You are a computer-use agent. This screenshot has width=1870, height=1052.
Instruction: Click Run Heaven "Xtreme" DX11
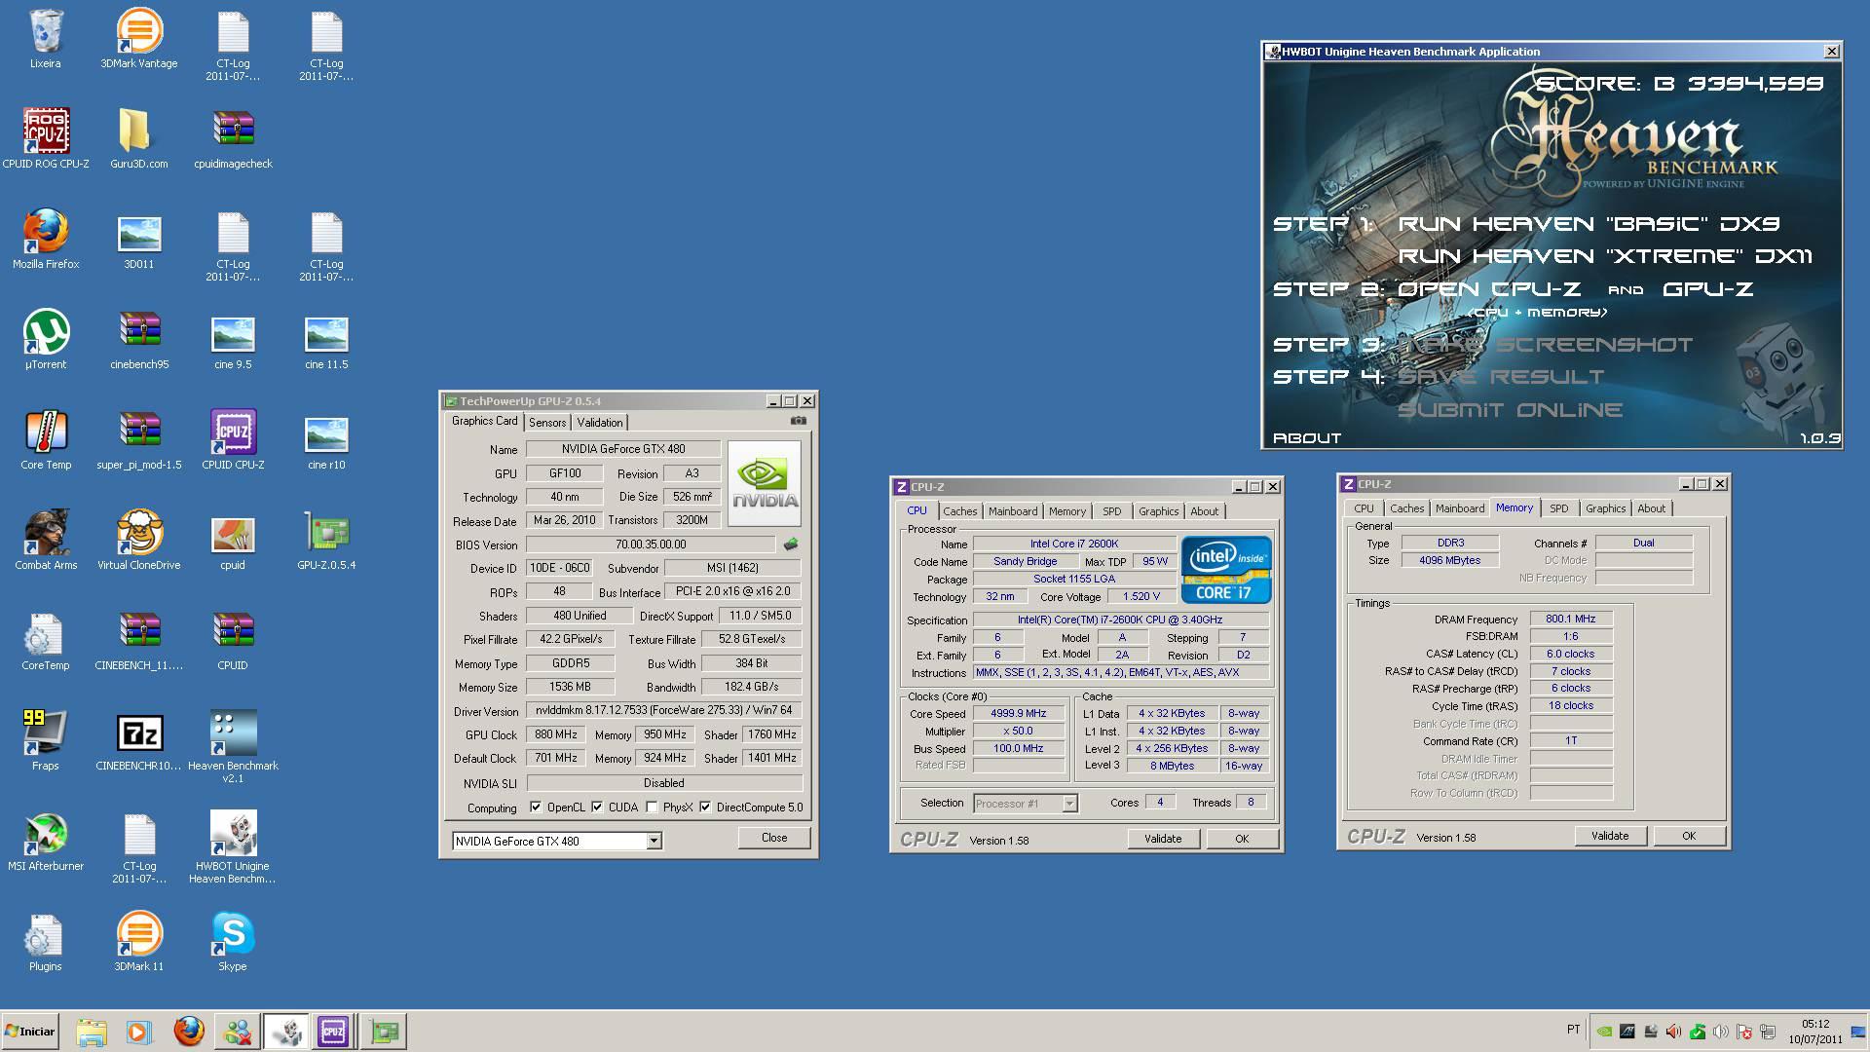click(1605, 256)
